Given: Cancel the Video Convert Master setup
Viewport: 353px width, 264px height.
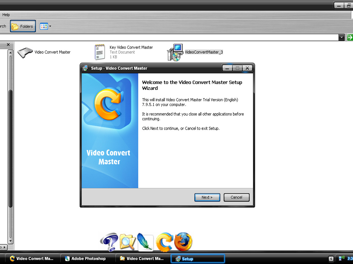Looking at the screenshot, I should coord(236,197).
